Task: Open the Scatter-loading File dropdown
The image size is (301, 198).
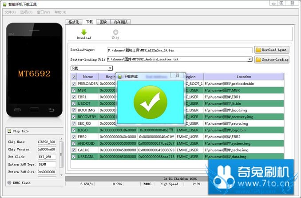Action: point(250,59)
